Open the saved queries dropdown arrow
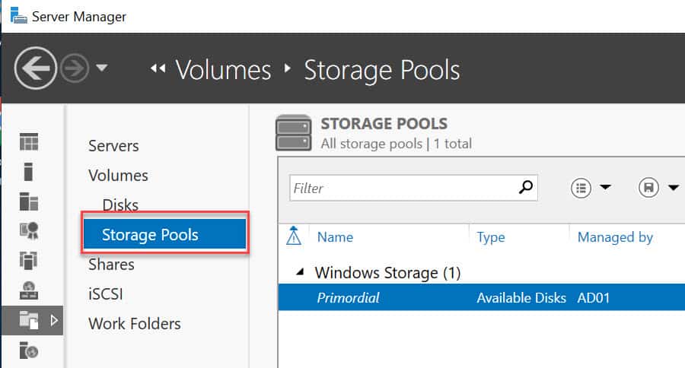 674,188
